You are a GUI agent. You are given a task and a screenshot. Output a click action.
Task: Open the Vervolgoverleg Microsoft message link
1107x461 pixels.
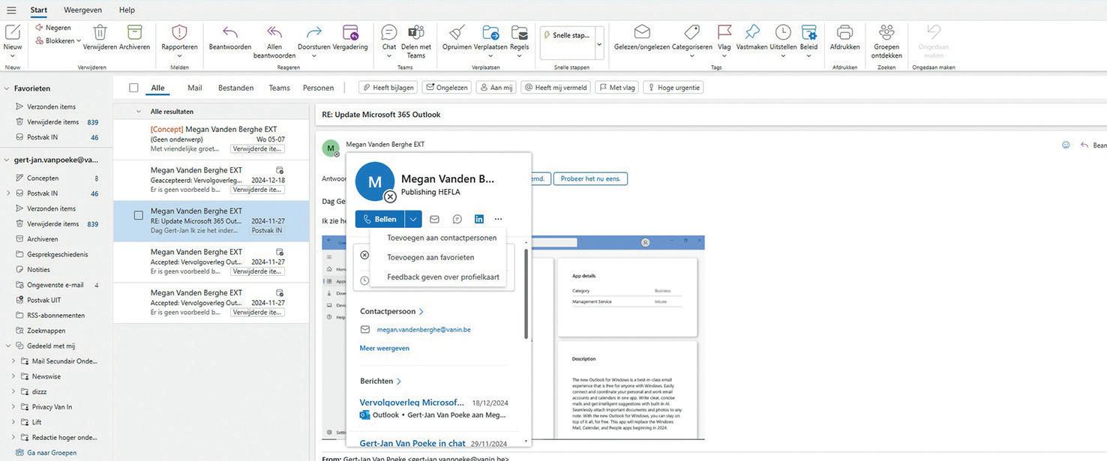point(412,403)
